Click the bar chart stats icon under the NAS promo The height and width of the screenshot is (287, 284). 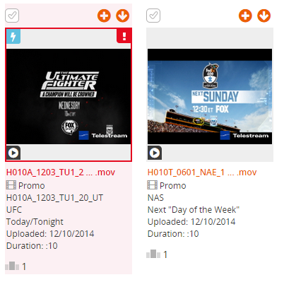(153, 254)
